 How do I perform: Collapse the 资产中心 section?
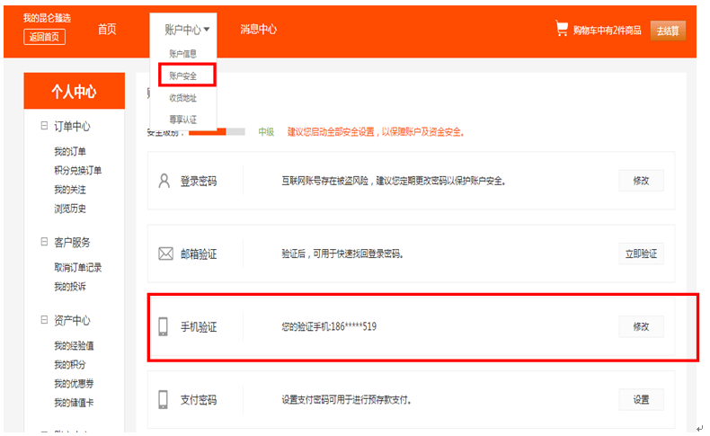point(44,321)
